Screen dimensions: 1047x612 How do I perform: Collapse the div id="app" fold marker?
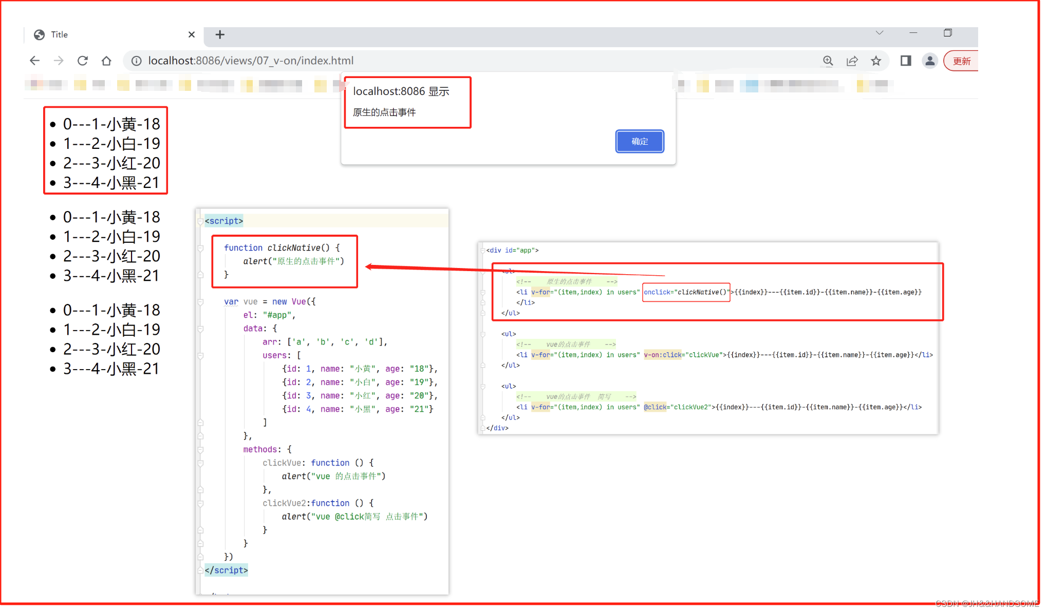[x=482, y=251]
